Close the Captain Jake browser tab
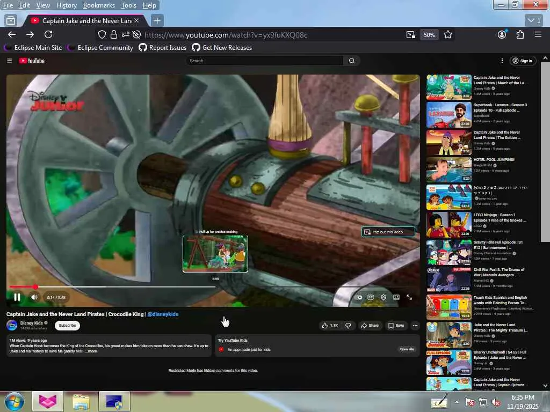 point(136,21)
